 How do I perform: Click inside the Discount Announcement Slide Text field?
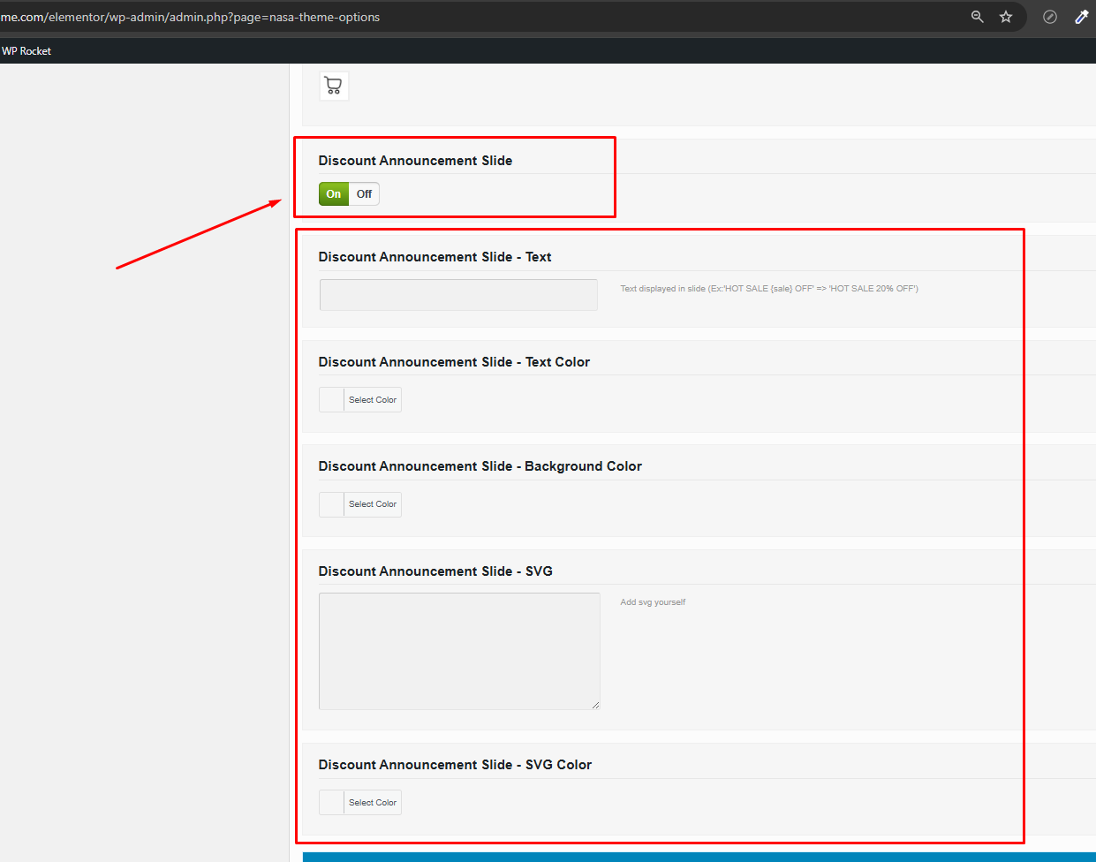(458, 295)
